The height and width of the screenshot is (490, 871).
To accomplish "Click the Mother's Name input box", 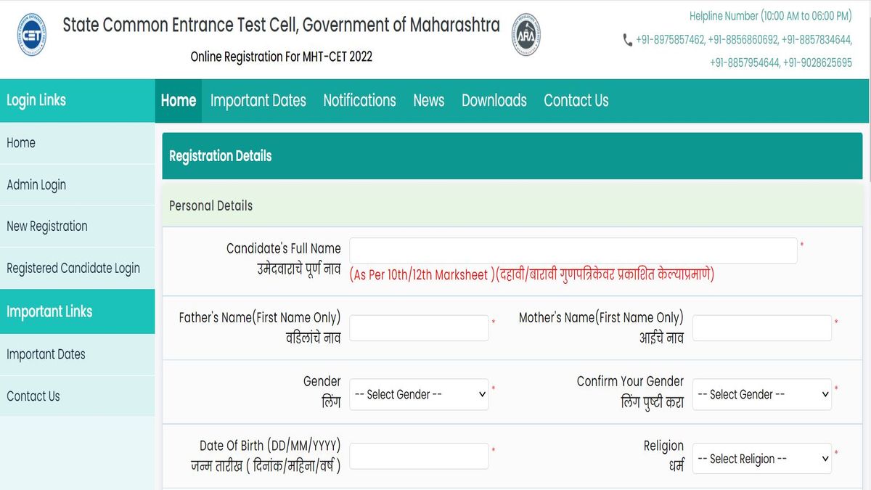I will pos(761,327).
